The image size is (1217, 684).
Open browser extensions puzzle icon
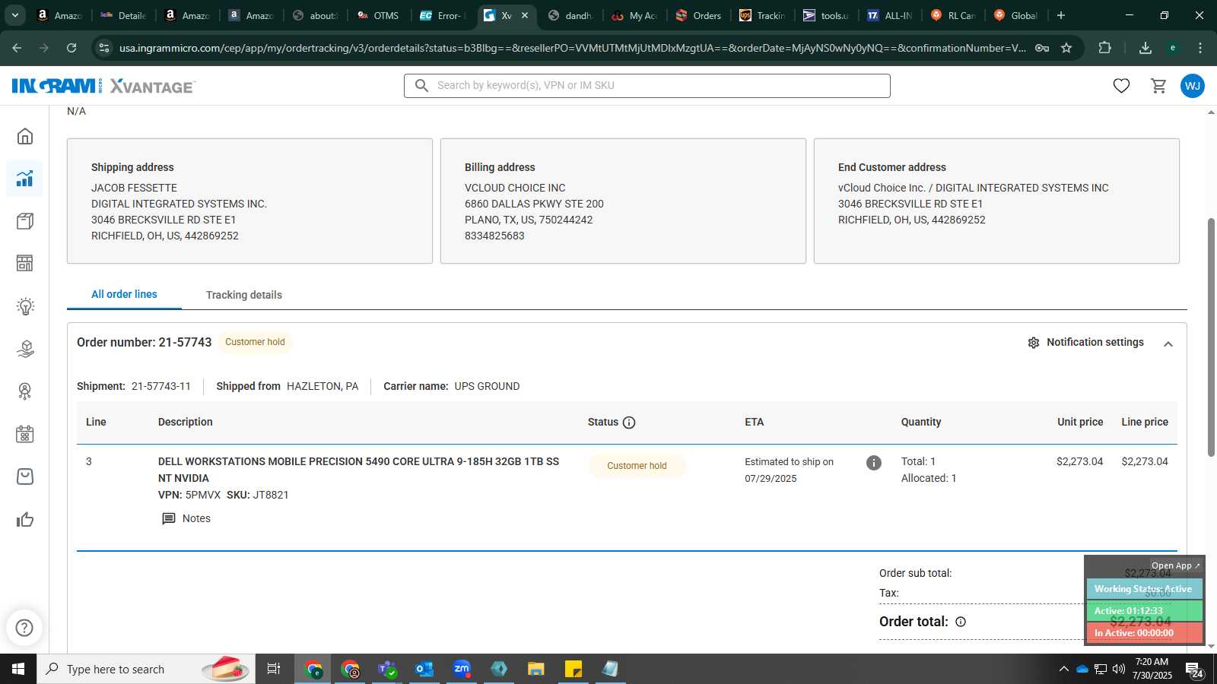tap(1105, 48)
